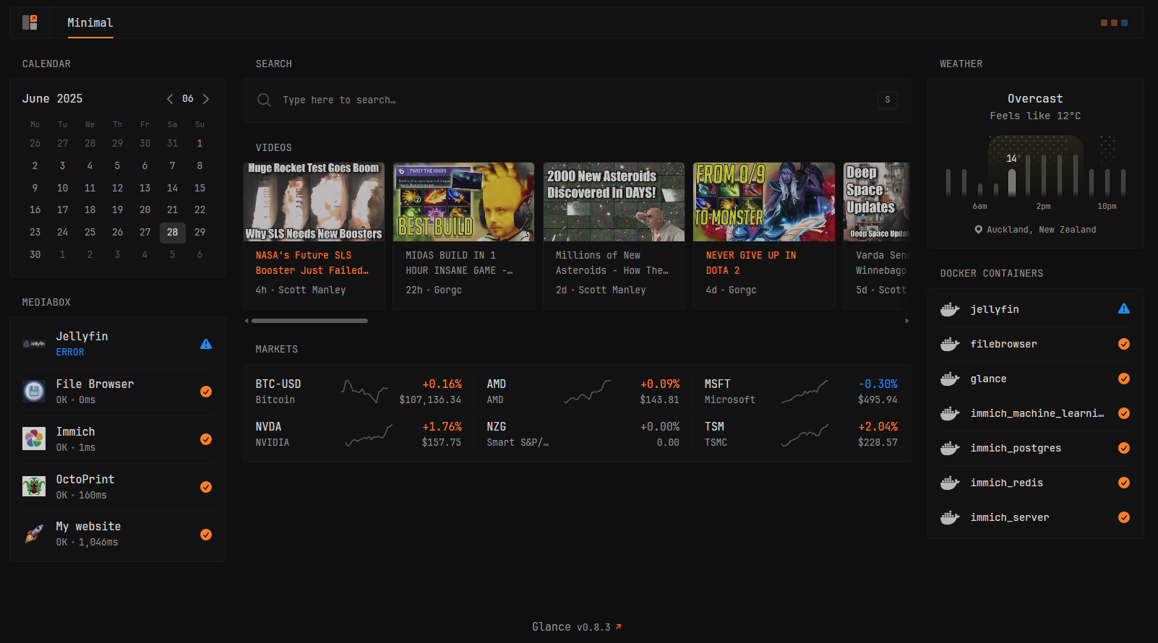
Task: Open MIDAS BUILD IN 1 HOUR link
Action: pos(459,263)
